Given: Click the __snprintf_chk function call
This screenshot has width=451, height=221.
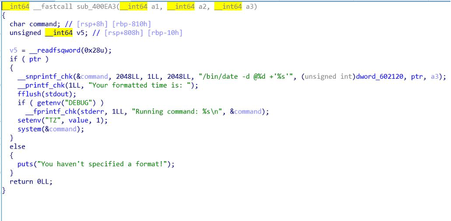Looking at the screenshot, I should click(x=45, y=77).
